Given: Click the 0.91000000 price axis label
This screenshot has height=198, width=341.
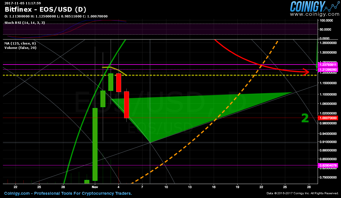Looking at the screenshot, I should pos(328,142).
